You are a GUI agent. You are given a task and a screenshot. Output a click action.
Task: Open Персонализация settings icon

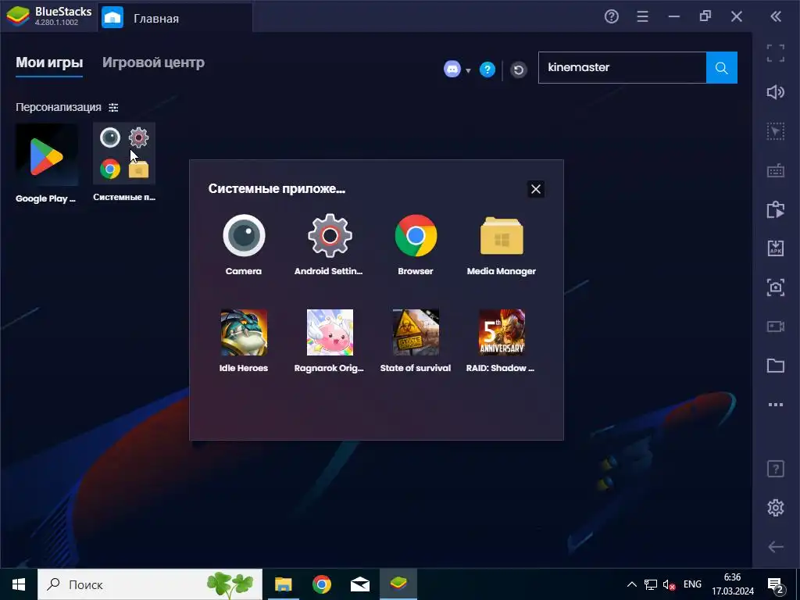(x=113, y=107)
